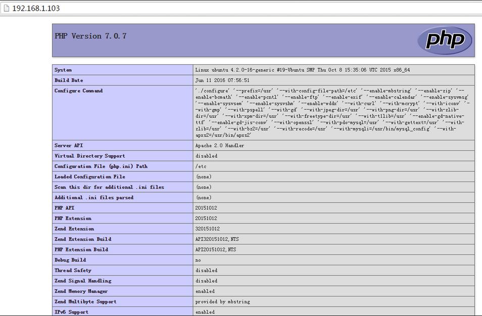Viewport: 482px width, 316px height.
Task: Click the 'no' value for Debug Build
Action: pos(198,260)
